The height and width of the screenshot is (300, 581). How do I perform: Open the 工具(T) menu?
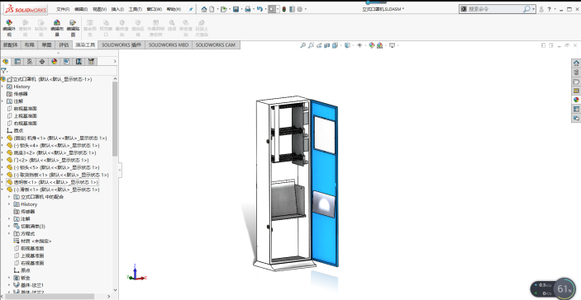(136, 9)
